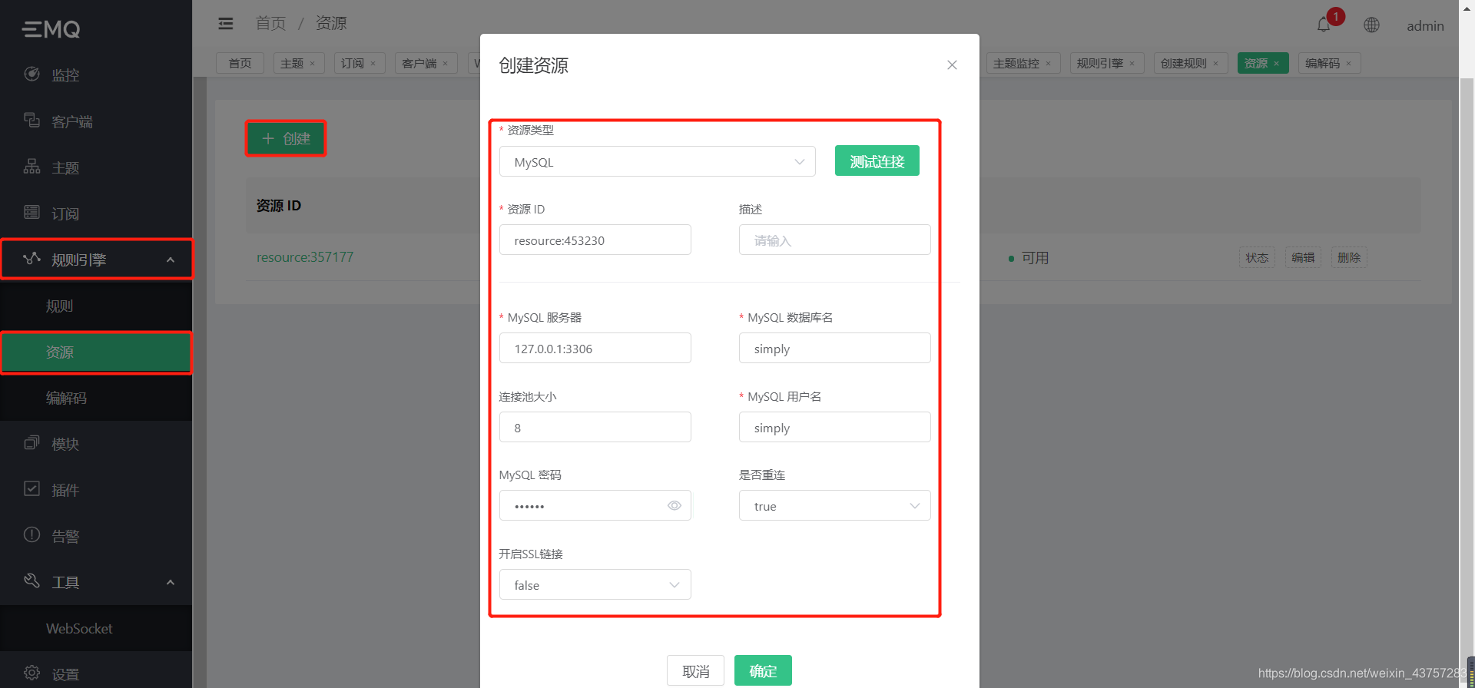Click the 订阅 subscriptions icon in the sidebar
Screen dimensions: 1475x688
coord(31,213)
